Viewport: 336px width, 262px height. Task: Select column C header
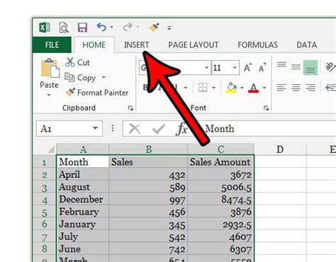pos(220,149)
